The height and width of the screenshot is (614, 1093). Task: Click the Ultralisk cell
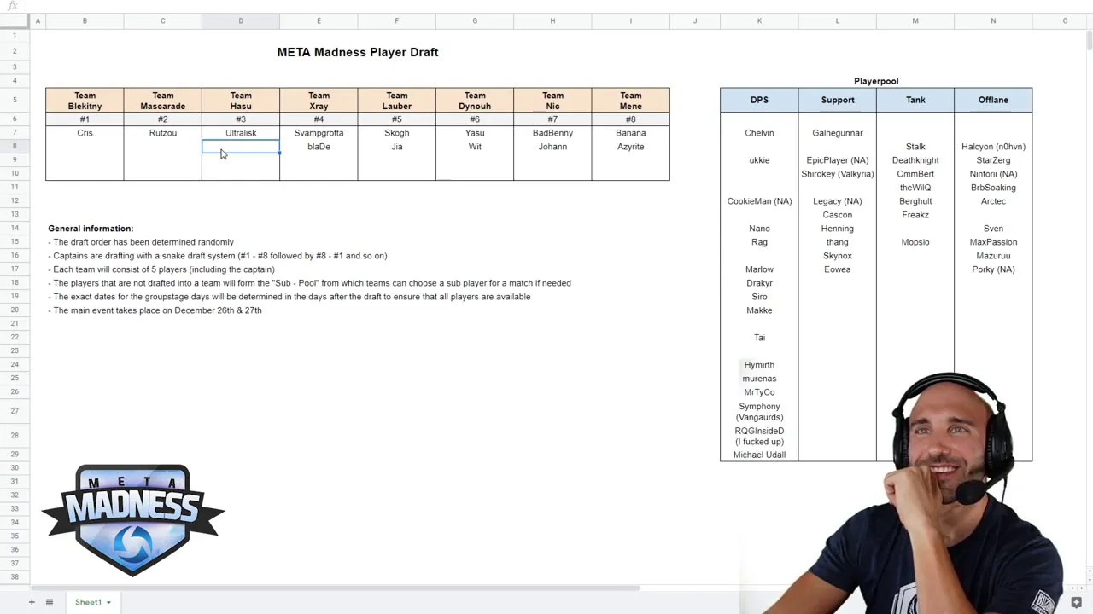point(241,133)
